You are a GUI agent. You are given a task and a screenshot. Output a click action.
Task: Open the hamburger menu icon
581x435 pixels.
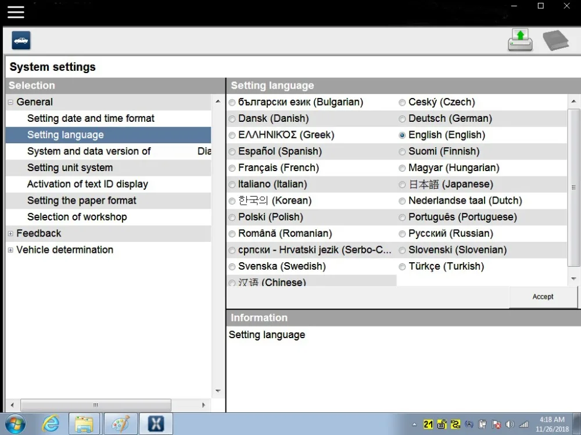point(16,12)
